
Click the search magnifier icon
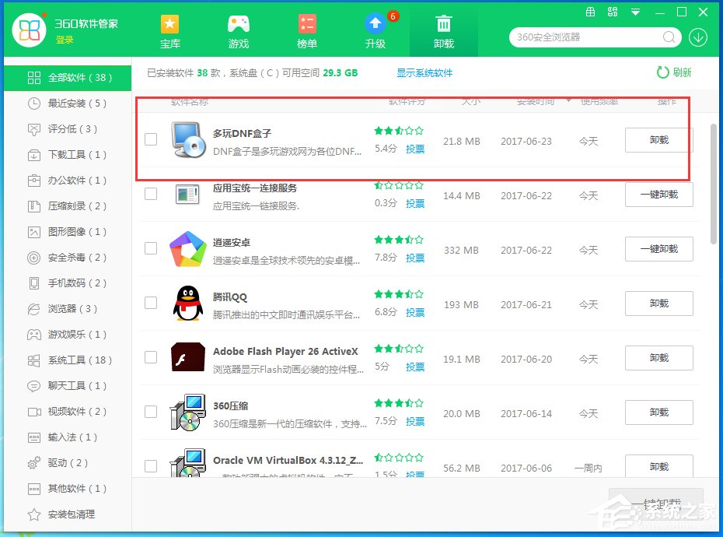pyautogui.click(x=669, y=37)
